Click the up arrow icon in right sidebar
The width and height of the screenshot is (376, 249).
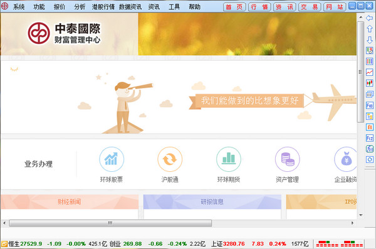pos(370,29)
